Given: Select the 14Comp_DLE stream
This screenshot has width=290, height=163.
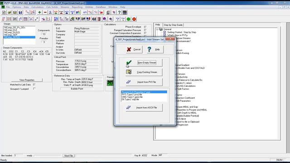Looking at the screenshot, I should click(19, 30).
